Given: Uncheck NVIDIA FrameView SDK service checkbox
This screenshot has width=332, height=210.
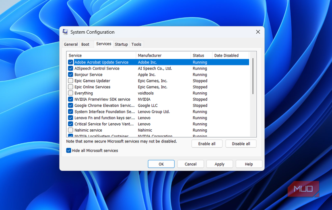Looking at the screenshot, I should [x=70, y=99].
